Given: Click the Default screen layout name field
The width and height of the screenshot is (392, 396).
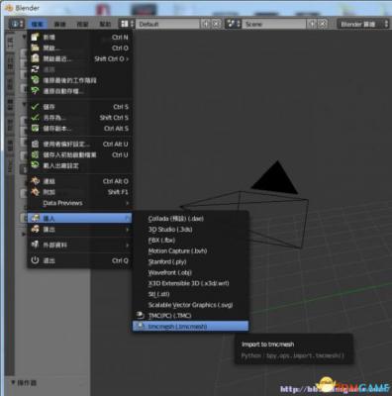Looking at the screenshot, I should tap(167, 24).
